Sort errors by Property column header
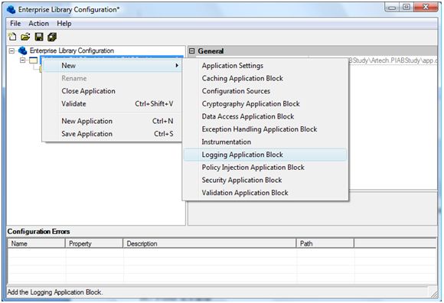The image size is (444, 303). tap(94, 243)
